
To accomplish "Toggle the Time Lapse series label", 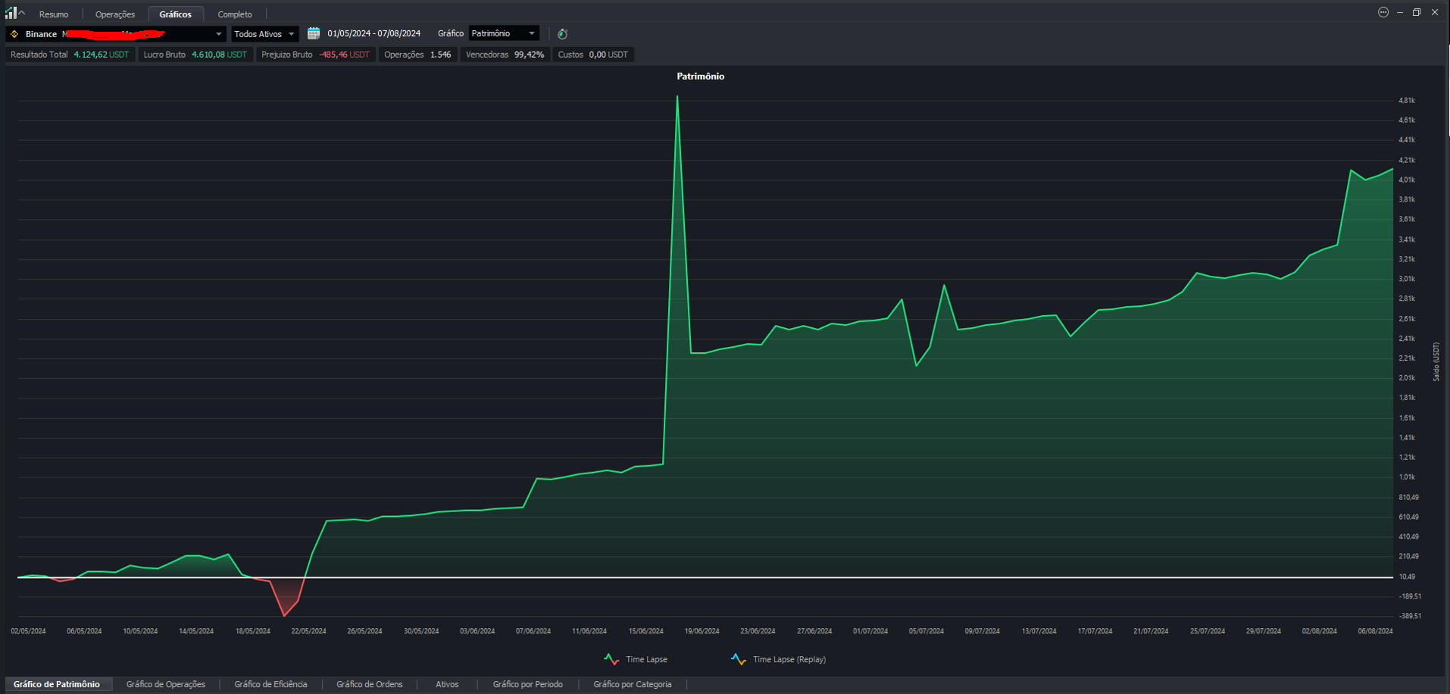I will [x=646, y=659].
